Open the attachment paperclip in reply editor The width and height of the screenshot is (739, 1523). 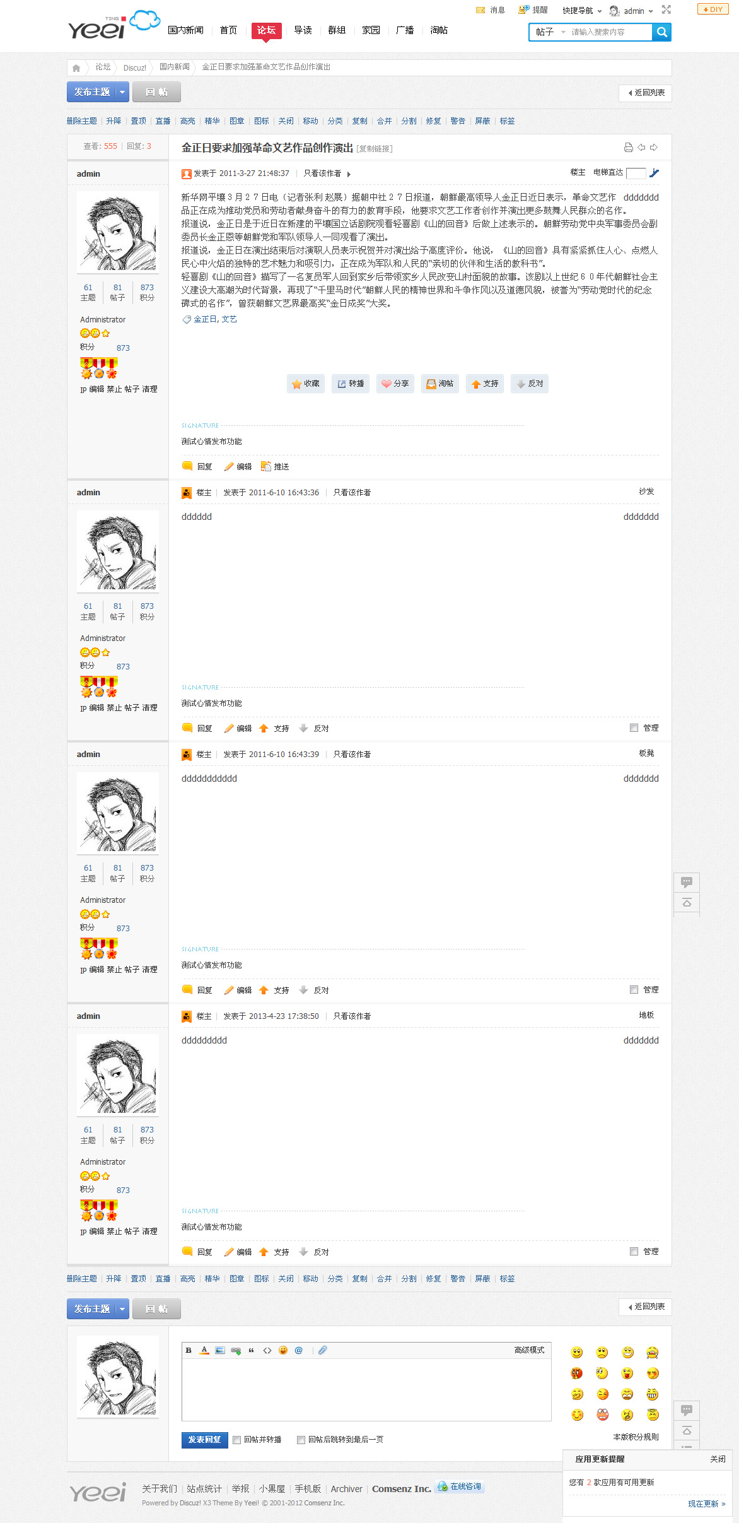pos(322,1350)
